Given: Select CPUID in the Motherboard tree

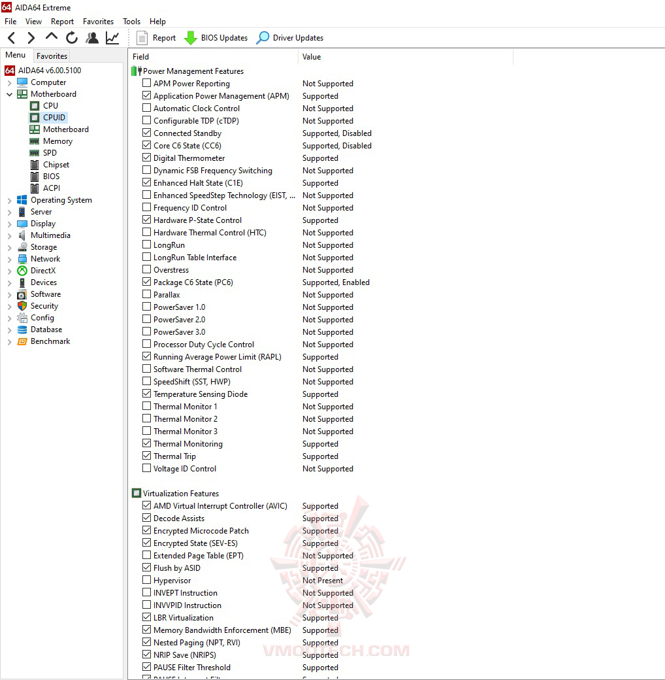Looking at the screenshot, I should tap(54, 118).
